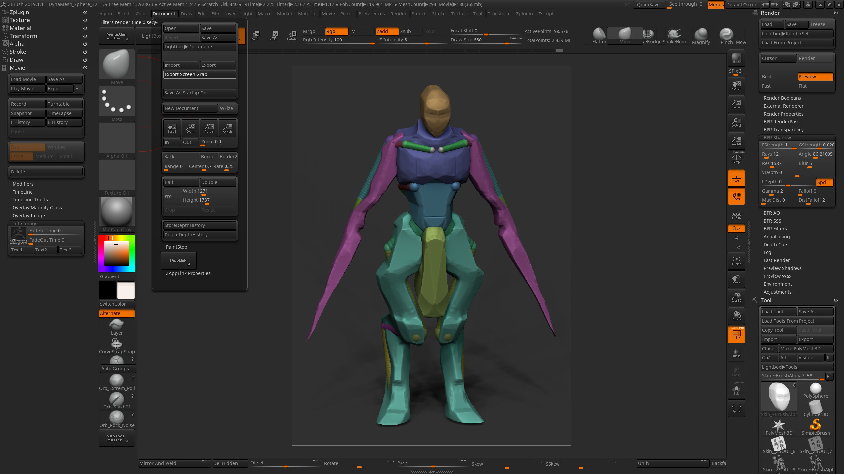
Task: Collapse the BPR Shadow section
Action: pyautogui.click(x=777, y=138)
